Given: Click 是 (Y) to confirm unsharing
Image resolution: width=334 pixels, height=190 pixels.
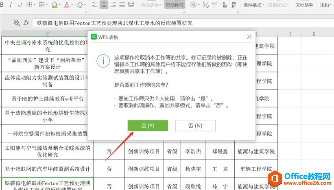Looking at the screenshot, I should point(148,126).
